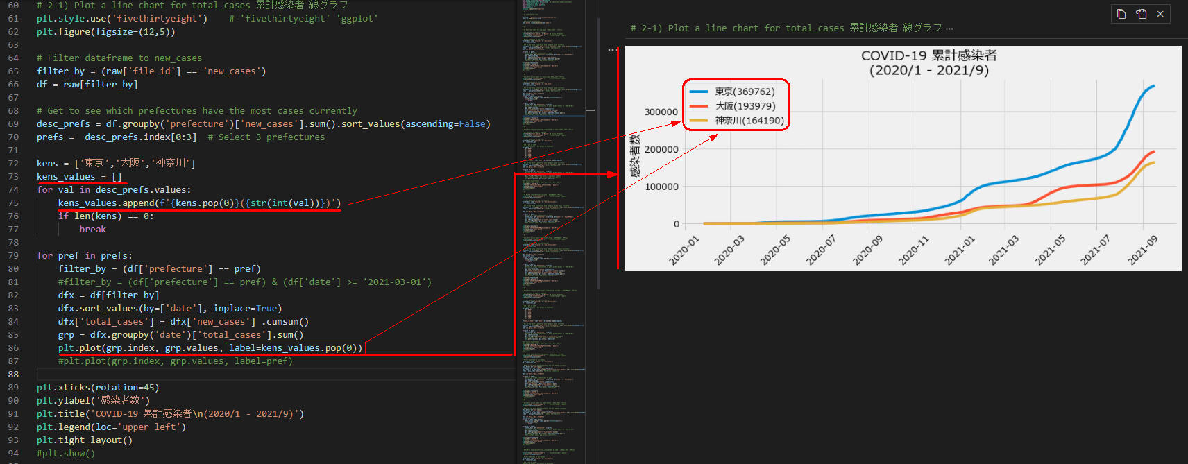Click 'plt.ylabel' code on line 90
The width and height of the screenshot is (1188, 464).
point(93,401)
